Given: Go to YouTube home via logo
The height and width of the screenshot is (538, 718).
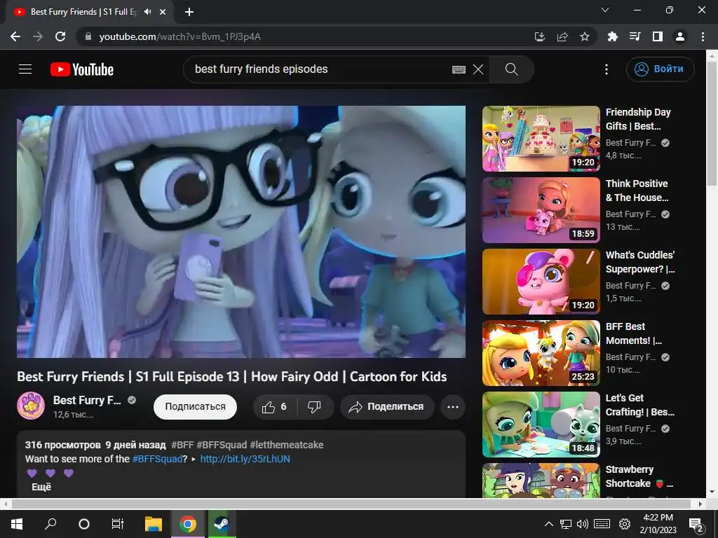Looking at the screenshot, I should pos(82,69).
